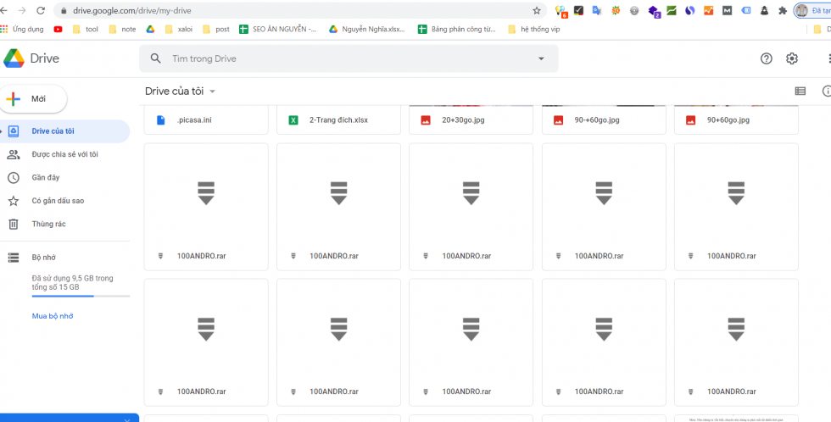This screenshot has width=831, height=422.
Task: Select the 2-Trang đích.xlsx file
Action: [x=338, y=120]
